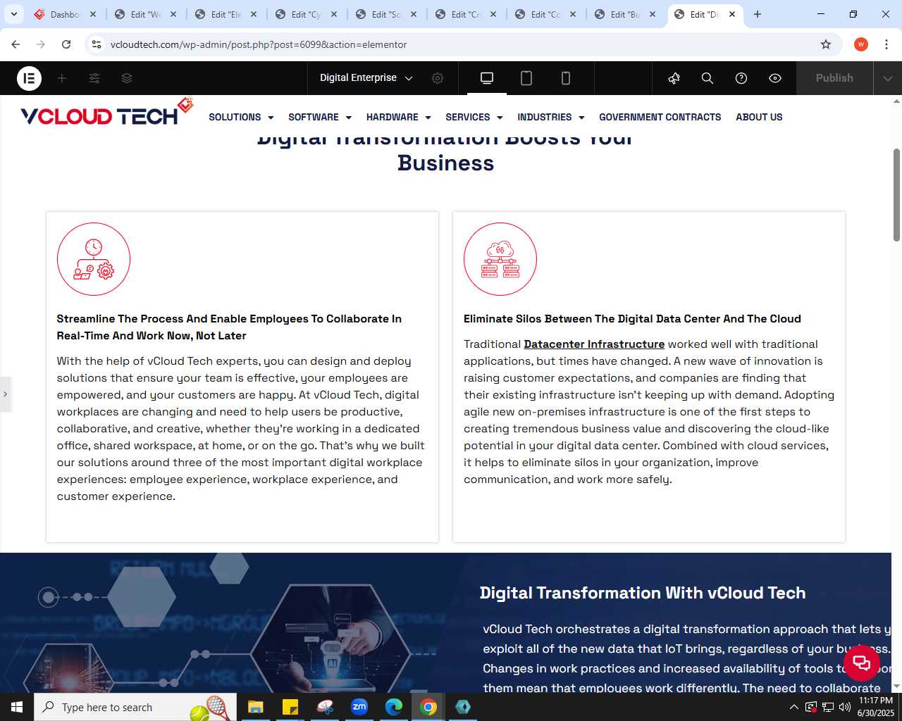Switch to Mobile responsive view
Viewport: 902px width, 721px height.
(x=566, y=78)
